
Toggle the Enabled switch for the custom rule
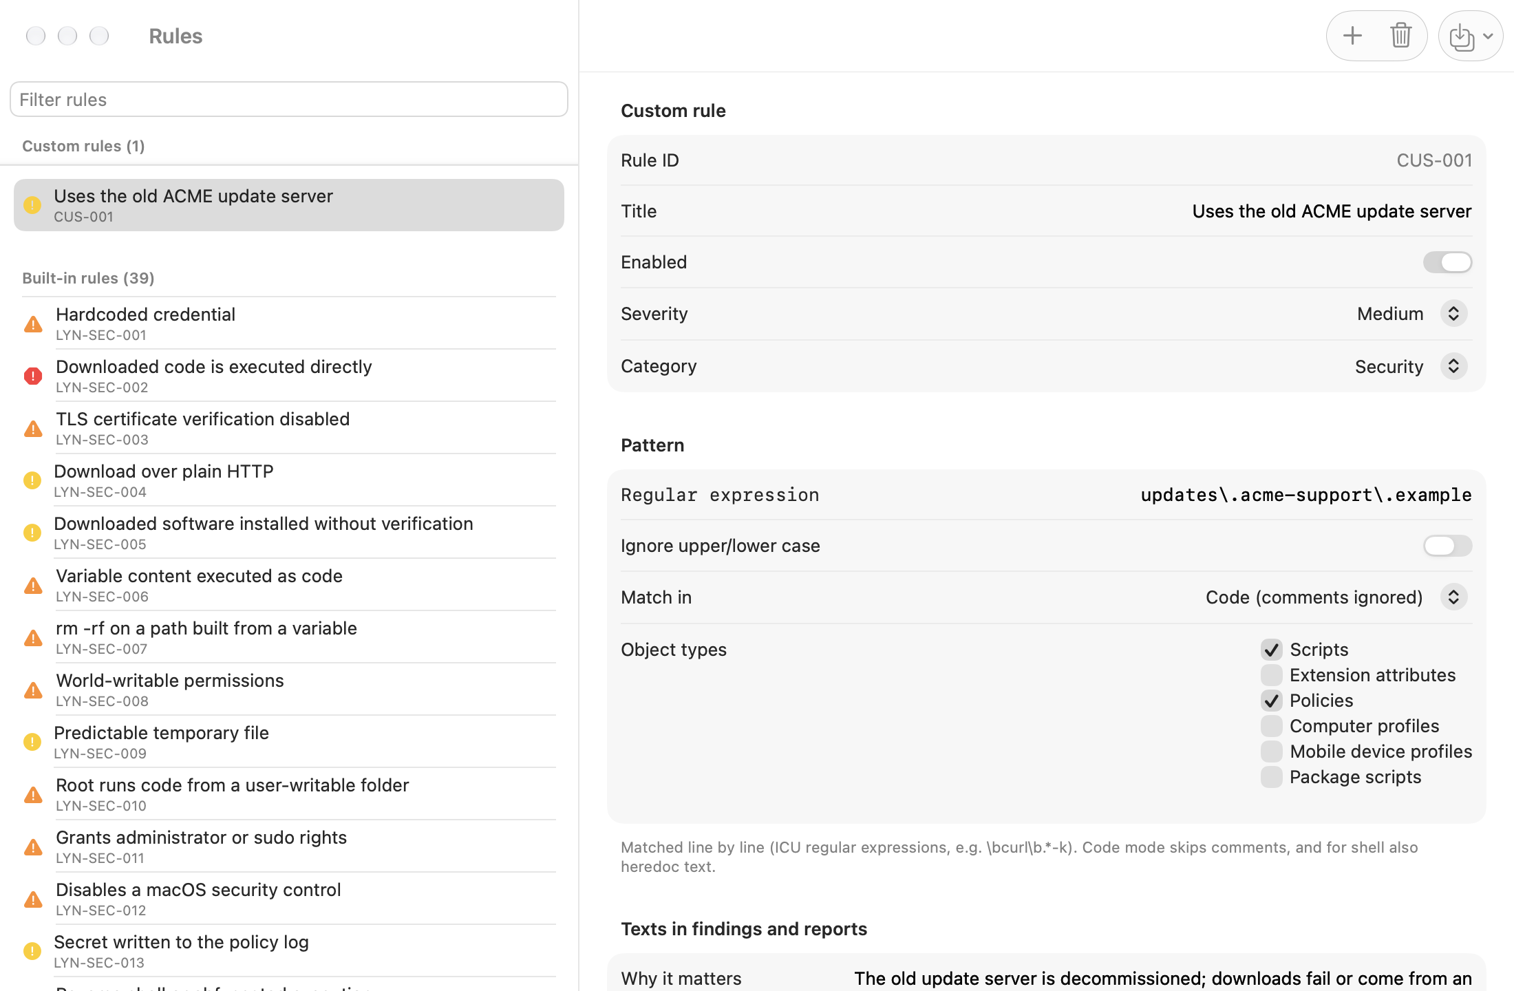1447,262
